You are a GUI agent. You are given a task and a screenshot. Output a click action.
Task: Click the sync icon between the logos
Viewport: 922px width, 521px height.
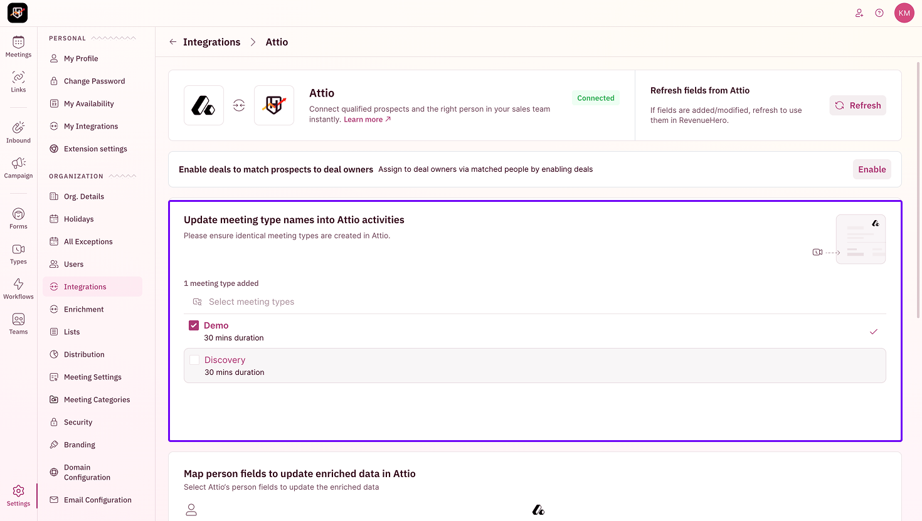pos(239,105)
